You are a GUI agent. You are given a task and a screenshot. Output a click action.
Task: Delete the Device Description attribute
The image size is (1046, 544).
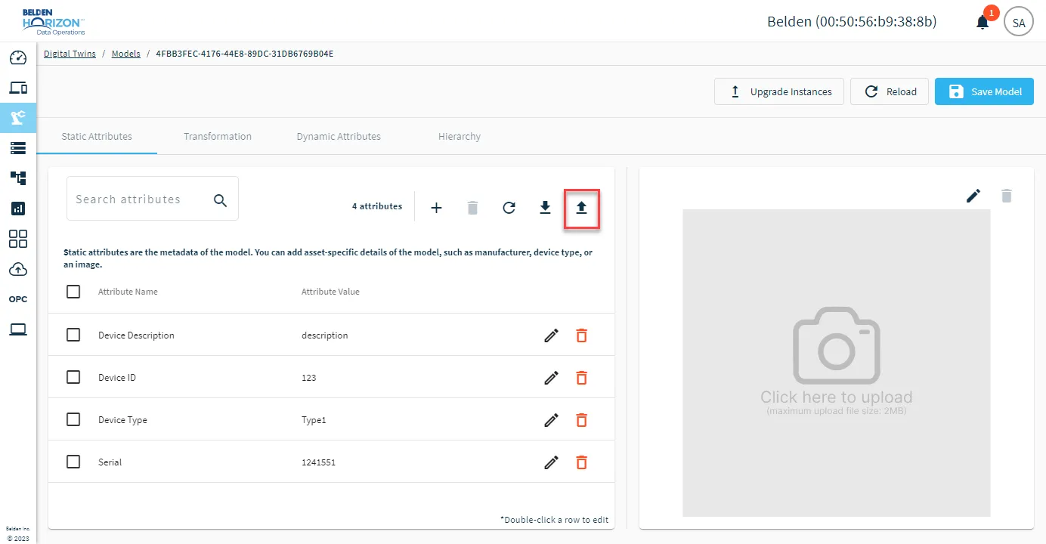click(x=581, y=335)
